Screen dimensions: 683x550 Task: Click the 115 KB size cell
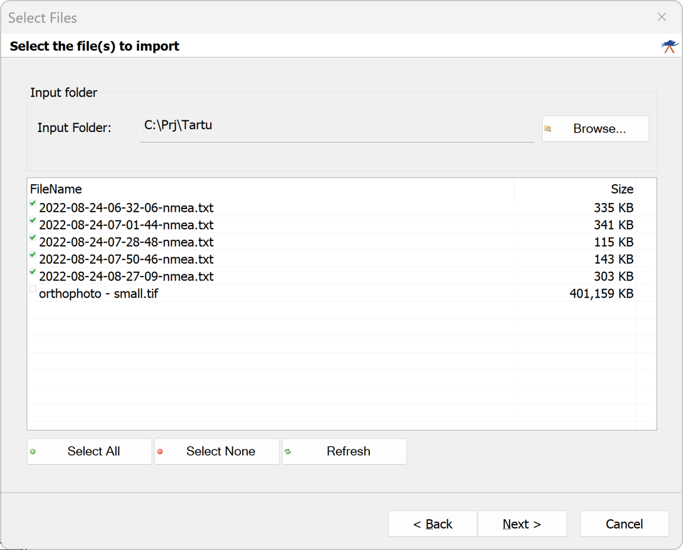[x=614, y=242]
